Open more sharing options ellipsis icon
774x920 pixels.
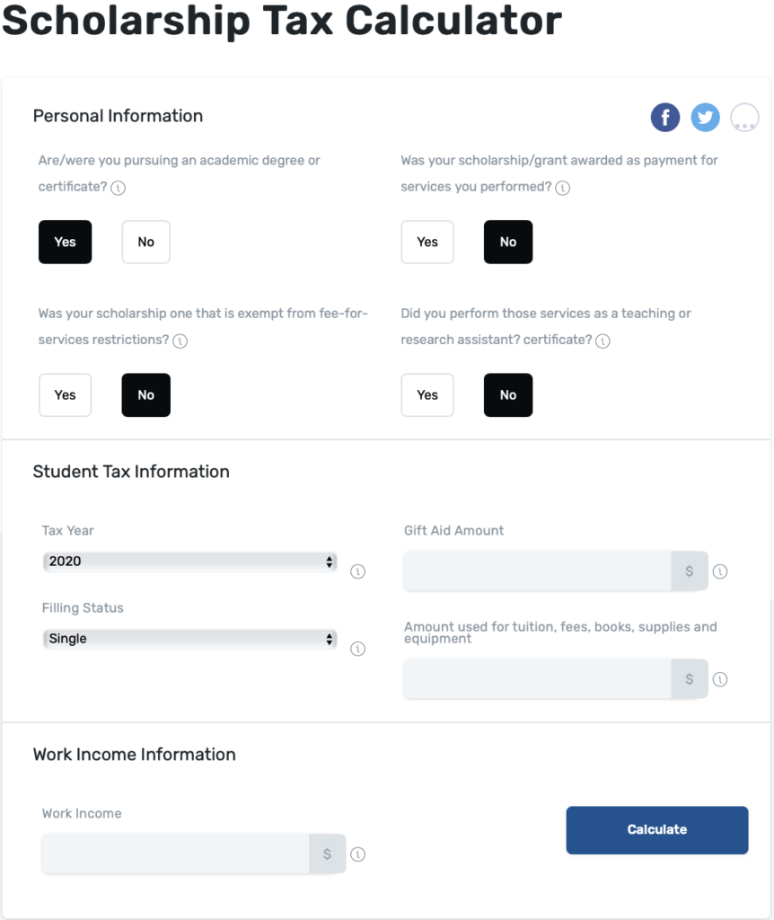(744, 118)
